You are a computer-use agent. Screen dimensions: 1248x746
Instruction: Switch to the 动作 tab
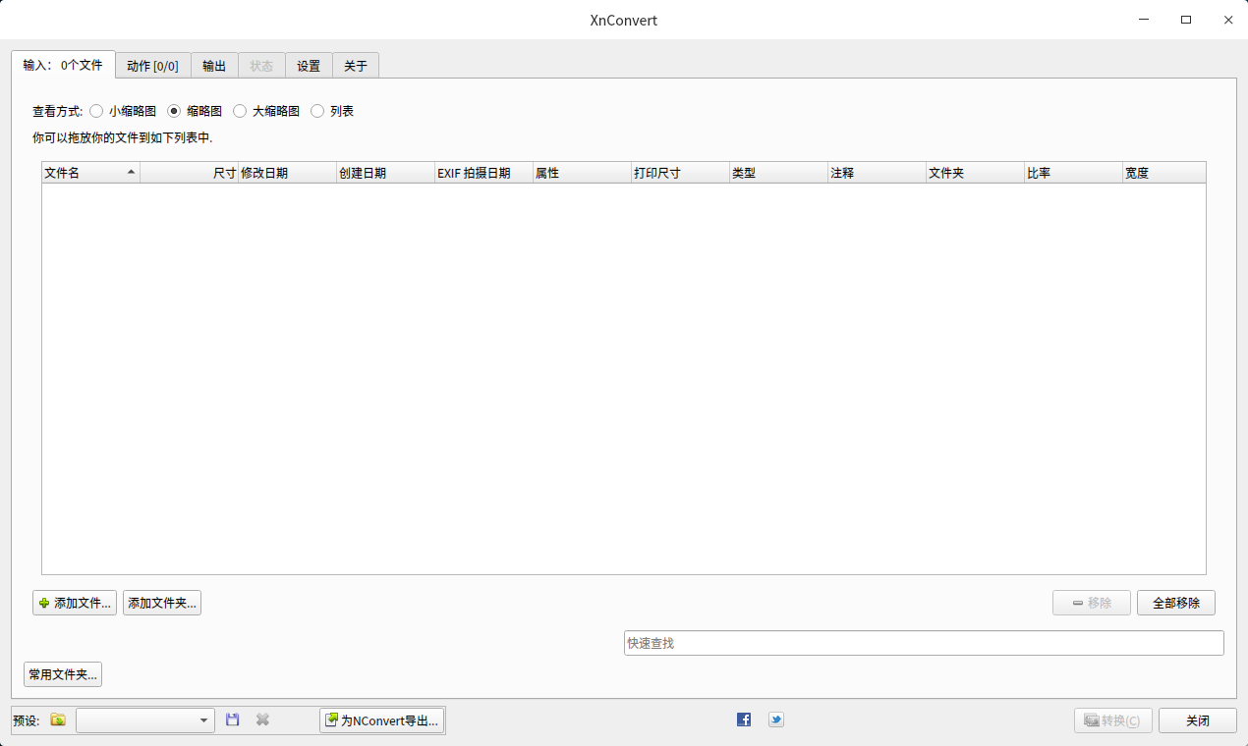point(153,65)
